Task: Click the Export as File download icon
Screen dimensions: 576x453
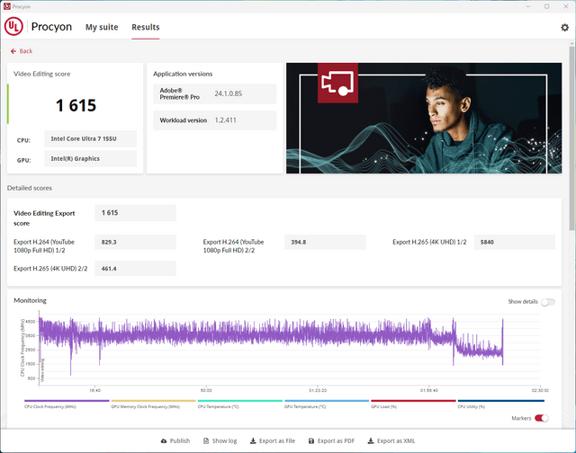Action: (x=253, y=441)
